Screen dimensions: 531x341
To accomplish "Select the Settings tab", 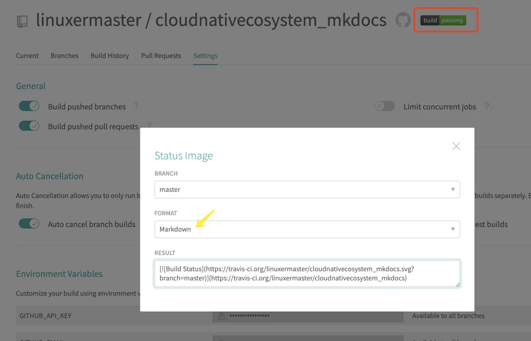I will point(205,56).
